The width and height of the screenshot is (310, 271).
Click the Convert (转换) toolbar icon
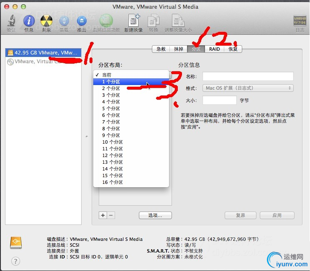(154, 21)
